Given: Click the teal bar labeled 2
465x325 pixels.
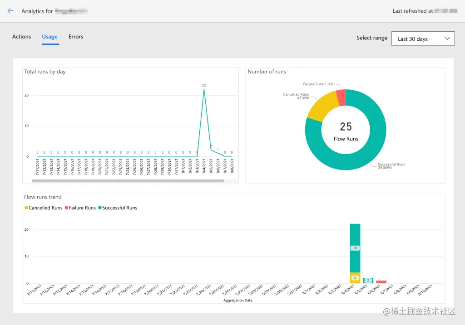Looking at the screenshot, I should [368, 280].
